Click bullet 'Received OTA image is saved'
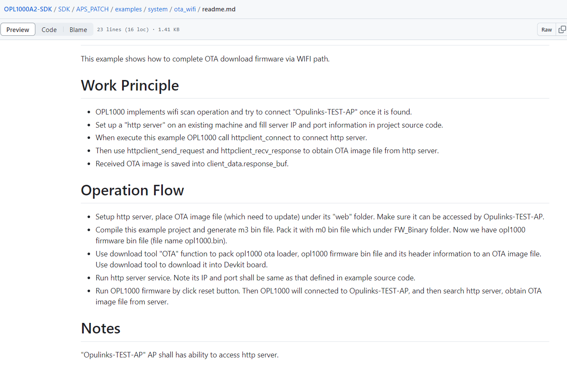Image resolution: width=567 pixels, height=373 pixels. [192, 164]
